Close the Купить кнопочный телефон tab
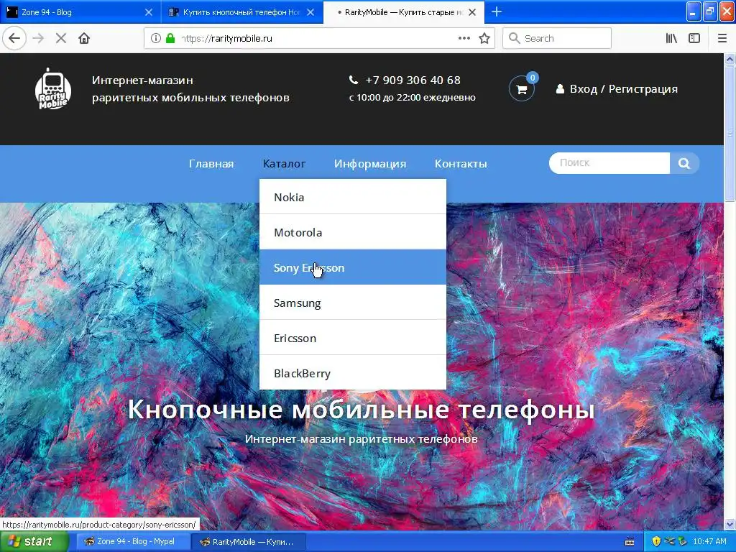The height and width of the screenshot is (552, 736). click(310, 12)
